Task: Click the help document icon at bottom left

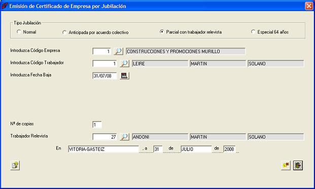Action: (x=15, y=166)
